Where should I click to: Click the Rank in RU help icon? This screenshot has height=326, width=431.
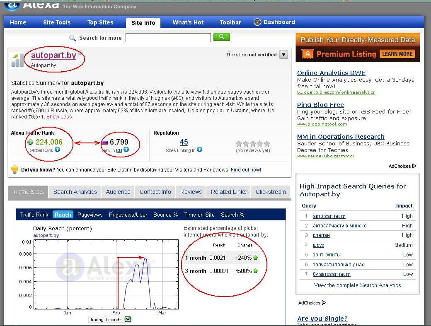point(126,150)
